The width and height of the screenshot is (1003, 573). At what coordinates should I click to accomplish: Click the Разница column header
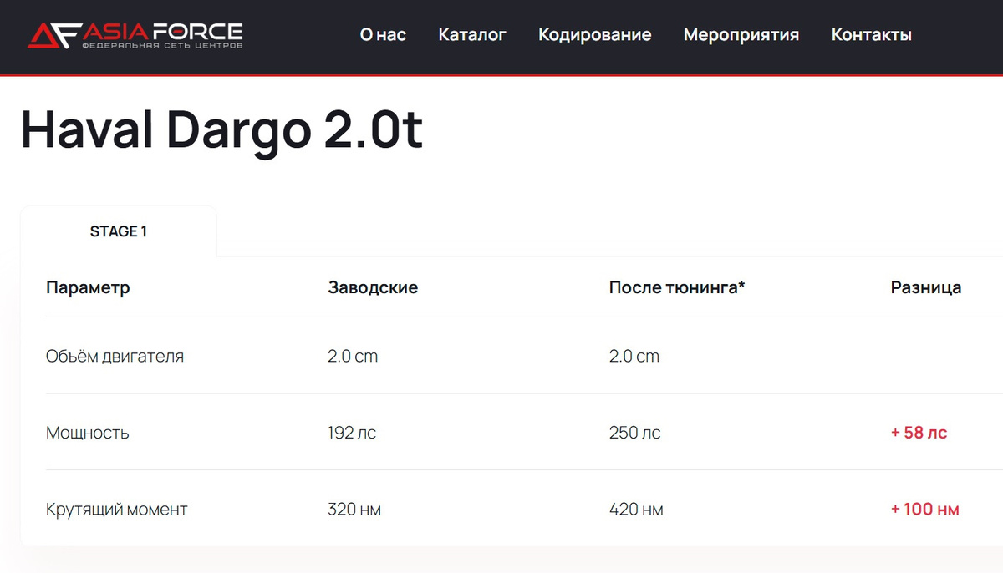tap(926, 288)
